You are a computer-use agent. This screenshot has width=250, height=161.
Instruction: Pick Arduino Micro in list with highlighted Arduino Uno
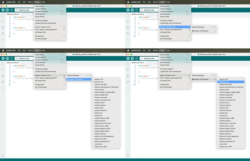[231, 103]
